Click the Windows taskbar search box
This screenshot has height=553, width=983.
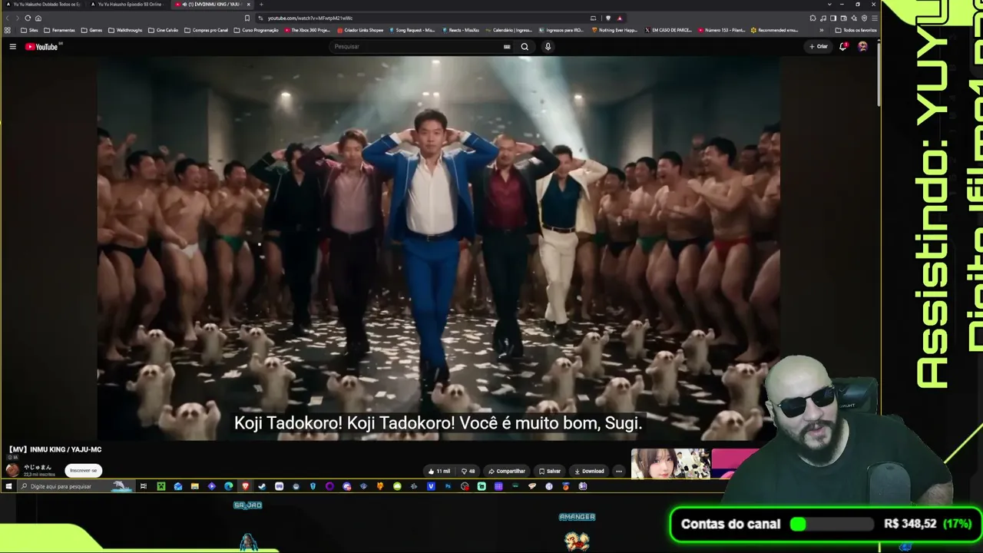click(x=75, y=486)
